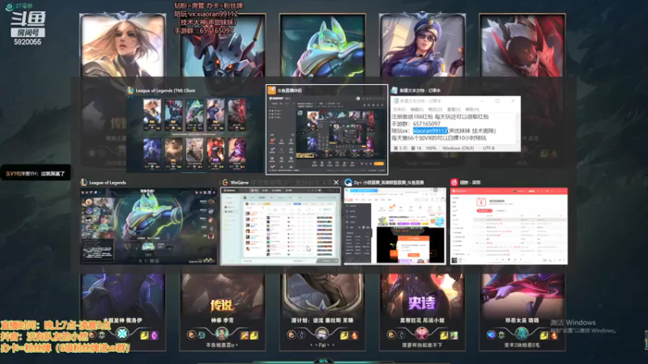The image size is (648, 364).
Task: Select the red winged champion card at top-right
Action: coord(522,44)
